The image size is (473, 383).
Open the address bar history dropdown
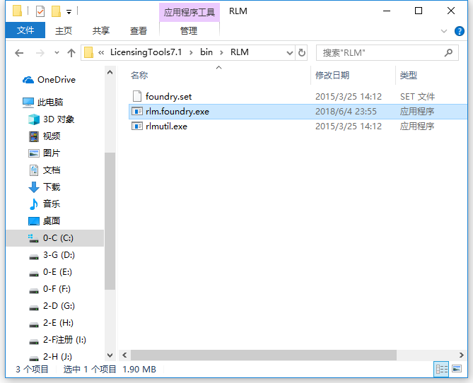tap(289, 53)
